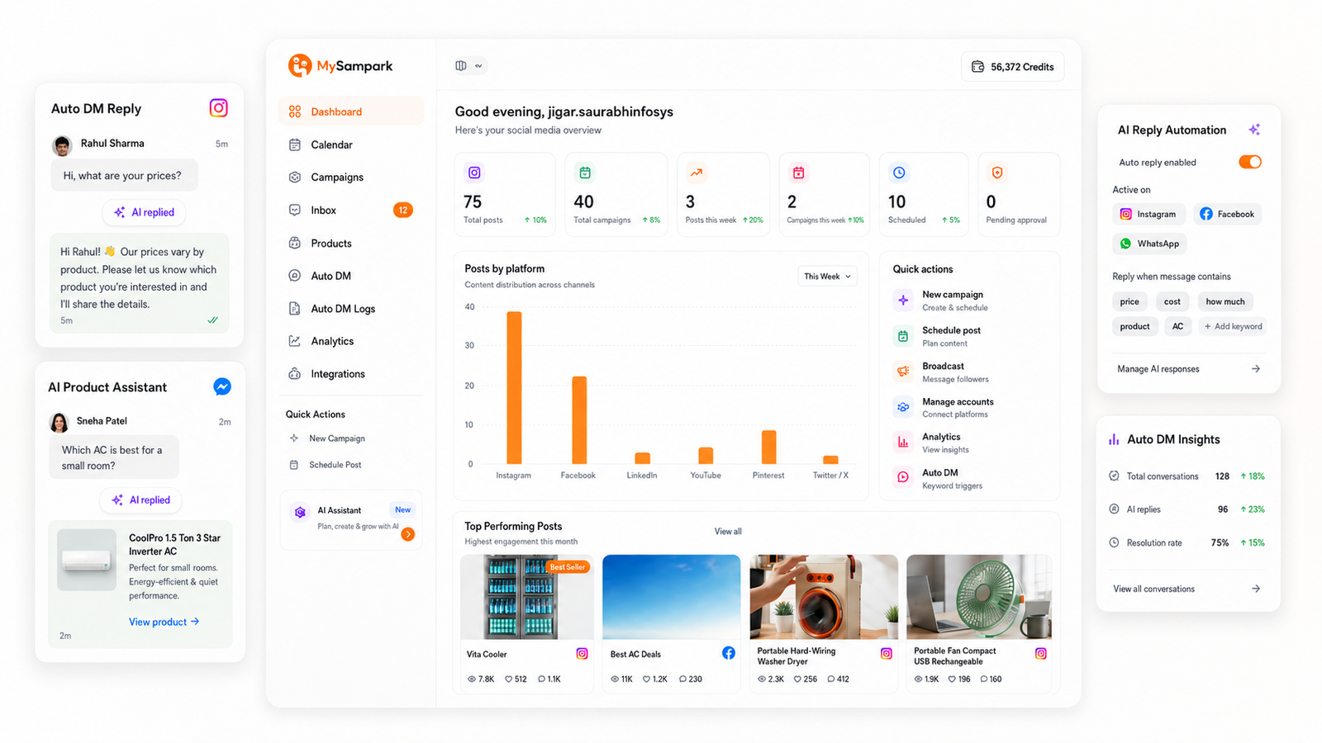1322x743 pixels.
Task: Open the This Week dropdown
Action: click(x=827, y=277)
